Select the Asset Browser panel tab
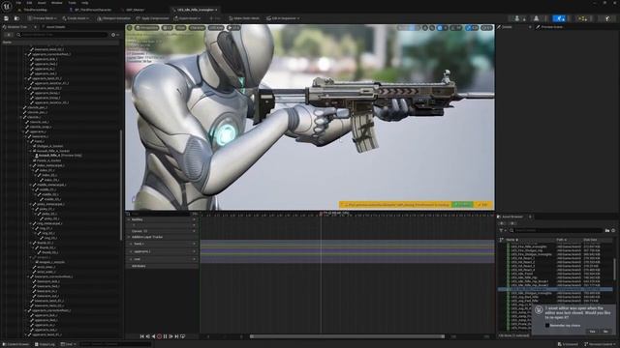This screenshot has width=620, height=348. tap(511, 217)
